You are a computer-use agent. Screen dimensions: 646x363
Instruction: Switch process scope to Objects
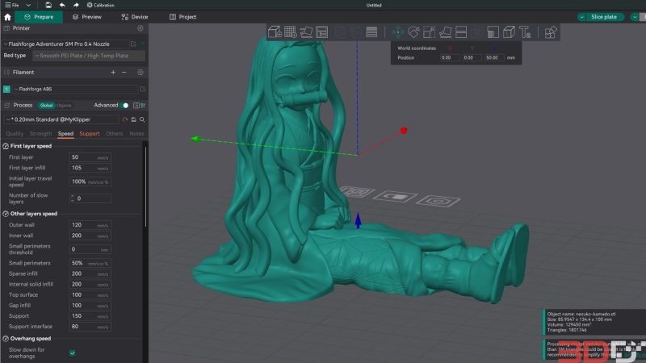64,106
